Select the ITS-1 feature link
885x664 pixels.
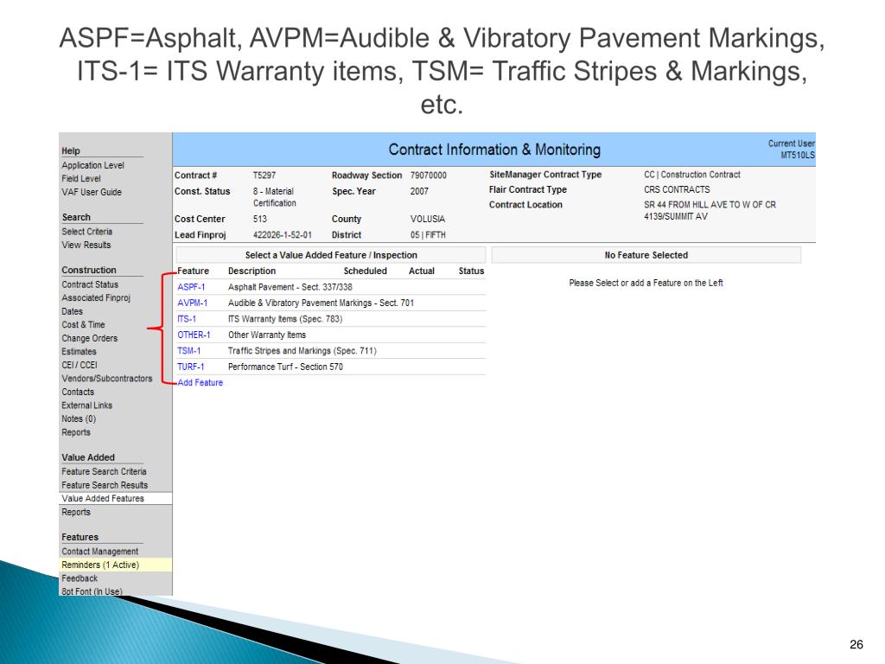pyautogui.click(x=187, y=319)
